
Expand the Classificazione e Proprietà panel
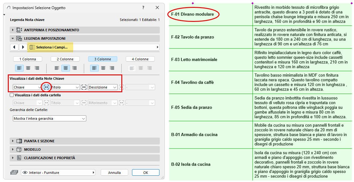click(13, 158)
